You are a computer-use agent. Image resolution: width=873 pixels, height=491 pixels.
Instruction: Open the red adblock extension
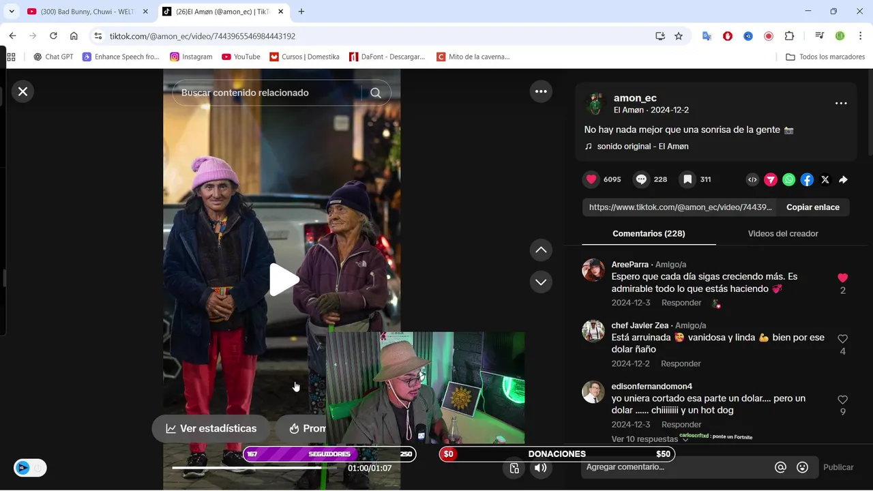[x=728, y=36]
